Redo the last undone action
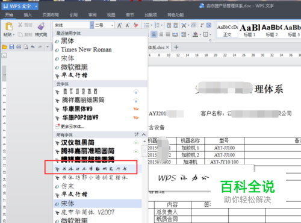This screenshot has height=223, width=301. 40,47
